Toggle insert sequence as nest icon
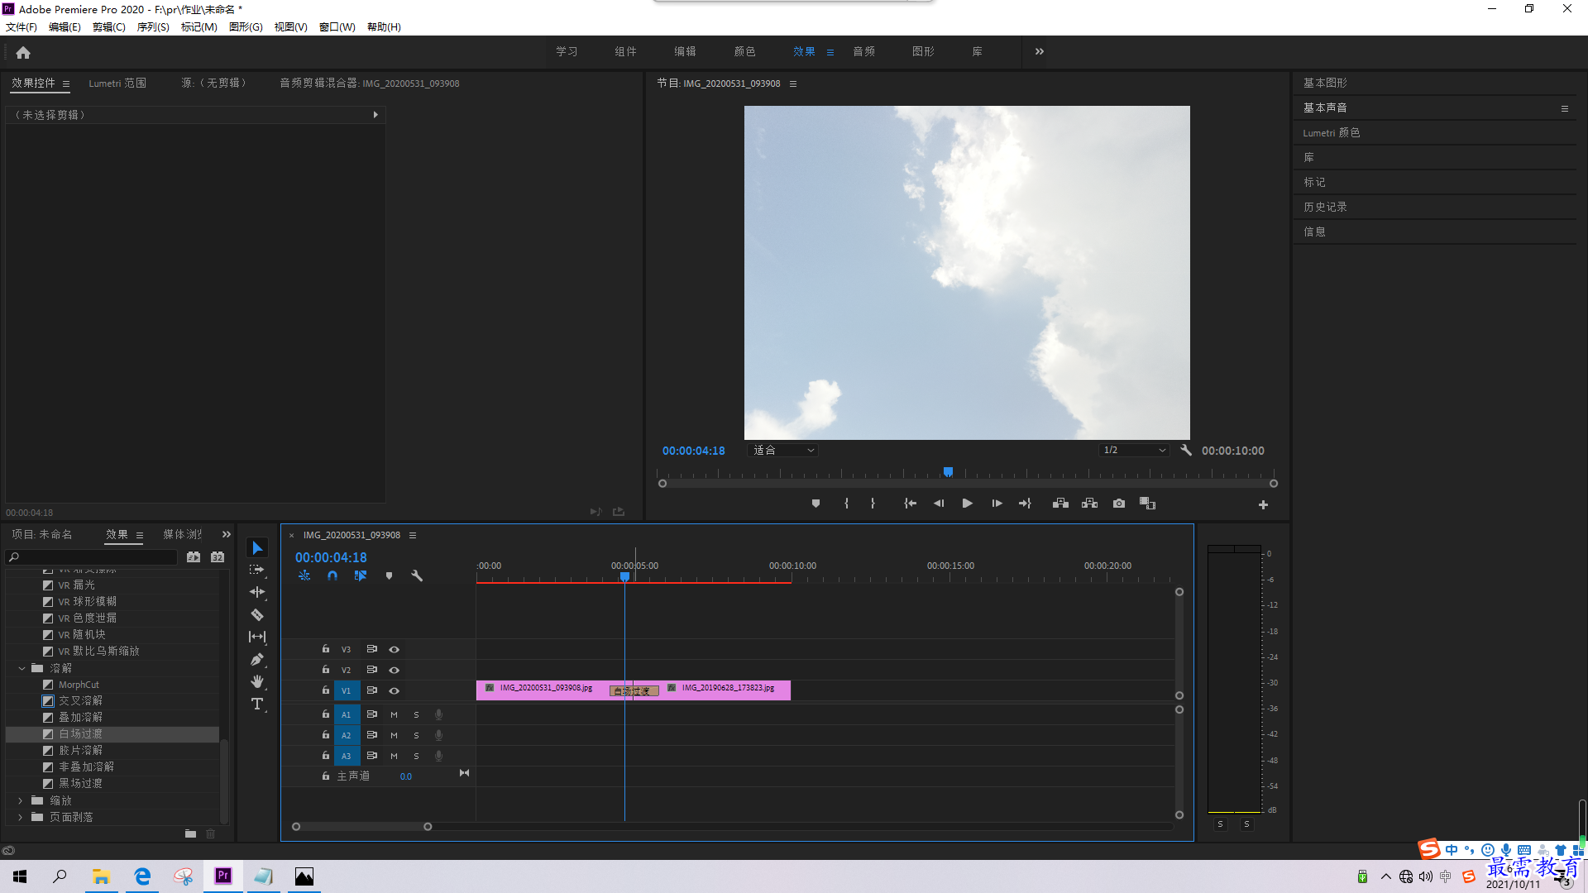Image resolution: width=1588 pixels, height=893 pixels. (x=304, y=575)
